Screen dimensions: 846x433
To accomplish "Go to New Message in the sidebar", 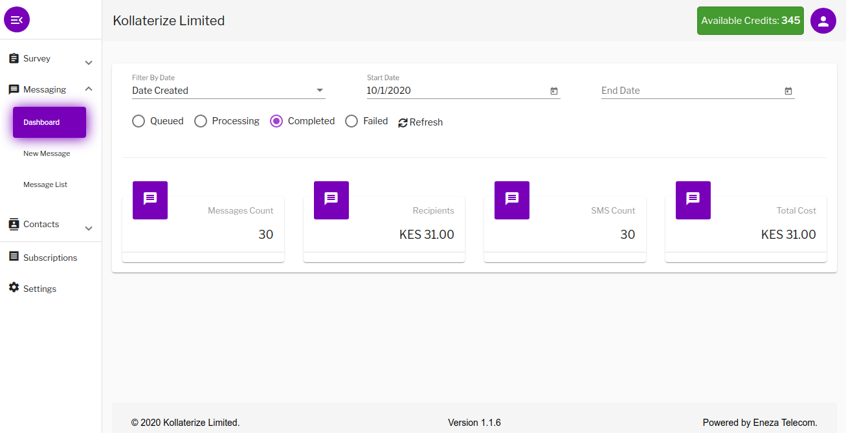I will click(47, 153).
